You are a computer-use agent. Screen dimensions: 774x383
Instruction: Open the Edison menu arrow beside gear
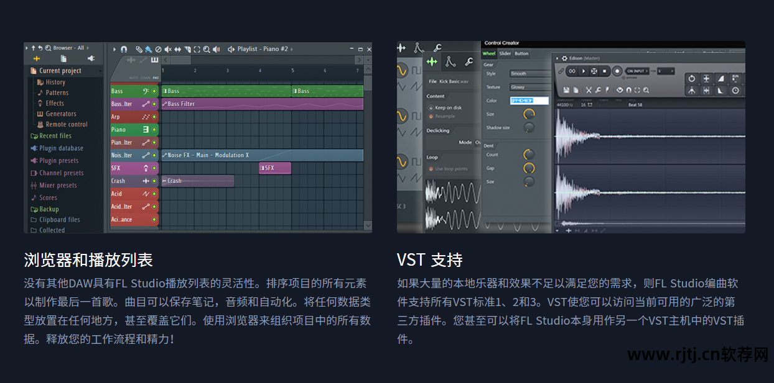(x=557, y=58)
